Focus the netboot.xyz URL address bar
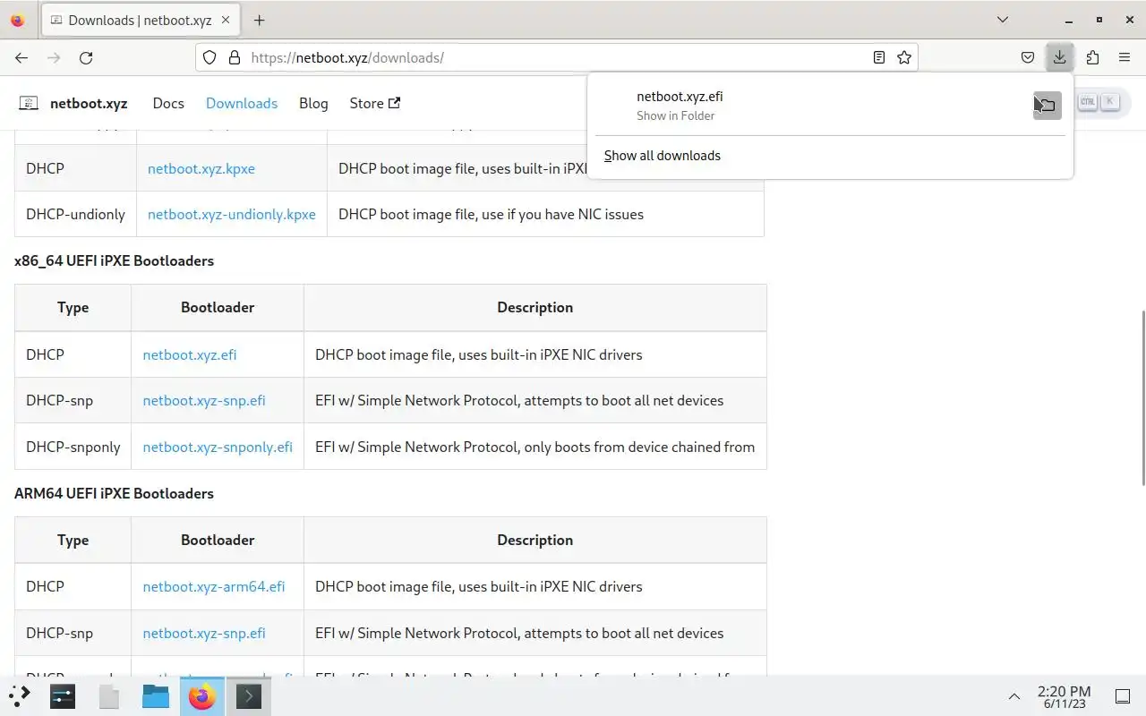The height and width of the screenshot is (716, 1146). pos(555,57)
